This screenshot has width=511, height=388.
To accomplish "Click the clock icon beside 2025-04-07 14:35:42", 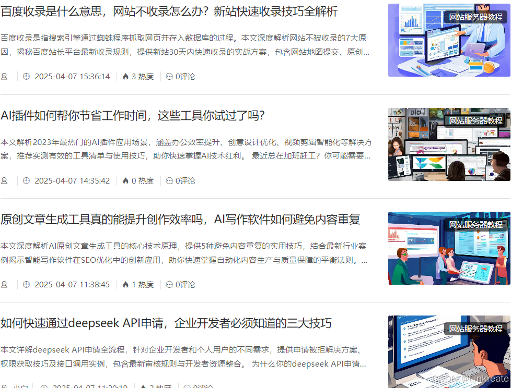I will (27, 180).
